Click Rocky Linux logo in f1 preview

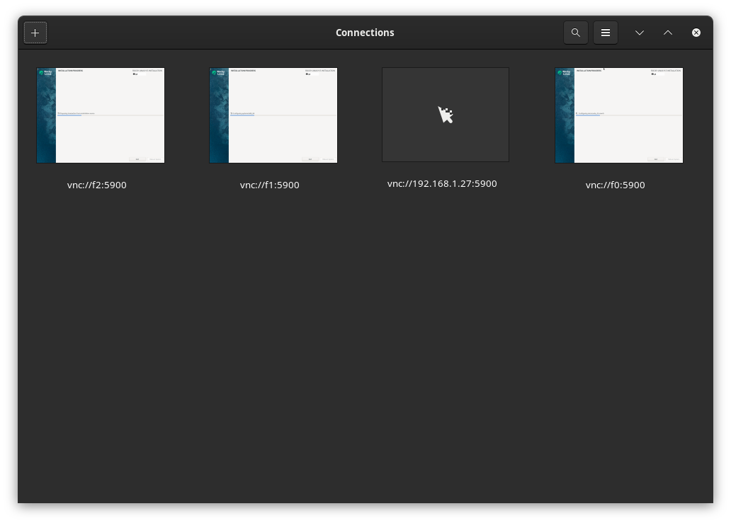[x=219, y=72]
